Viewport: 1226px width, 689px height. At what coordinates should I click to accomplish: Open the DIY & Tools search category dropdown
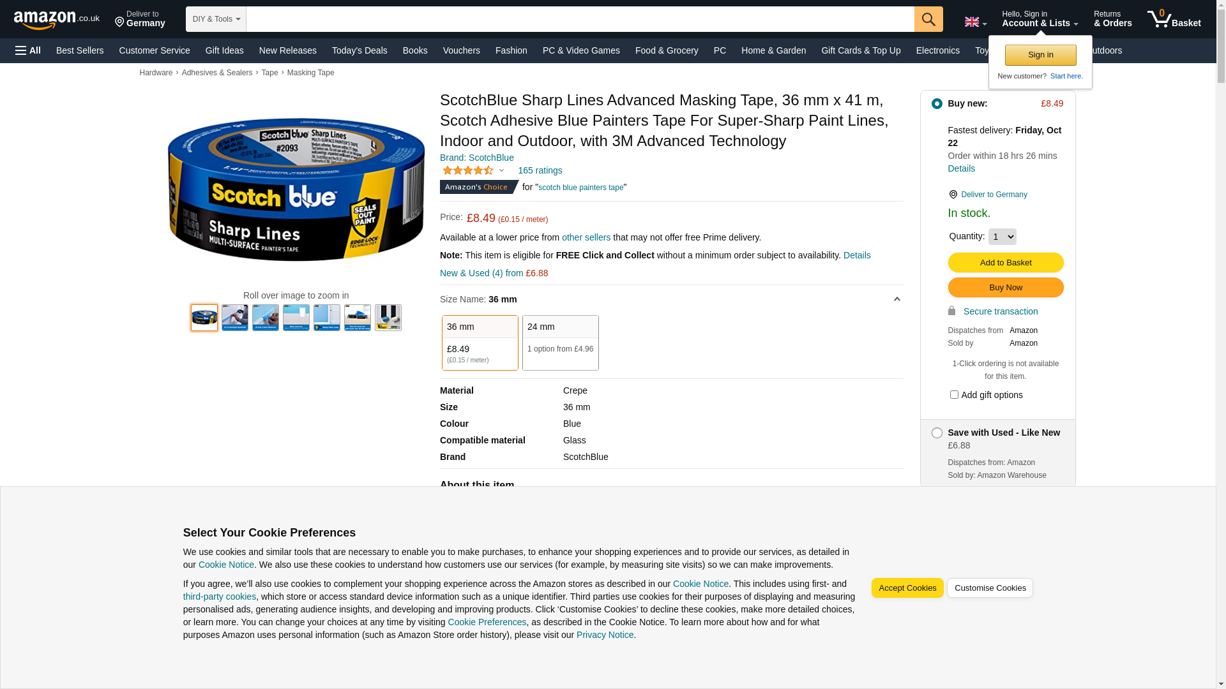point(216,19)
